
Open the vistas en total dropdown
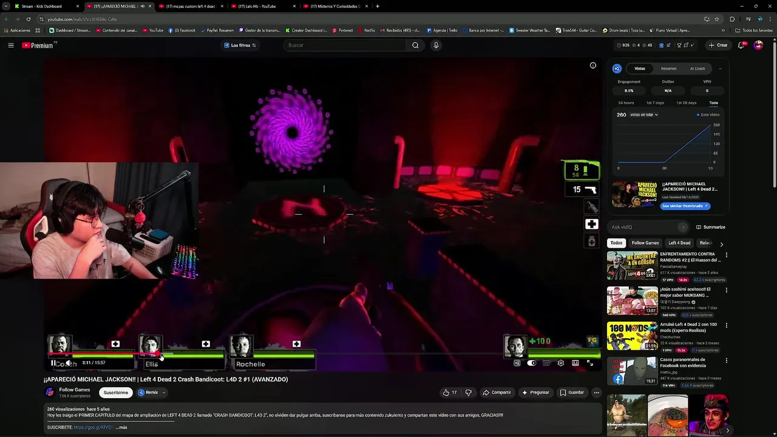coord(644,115)
